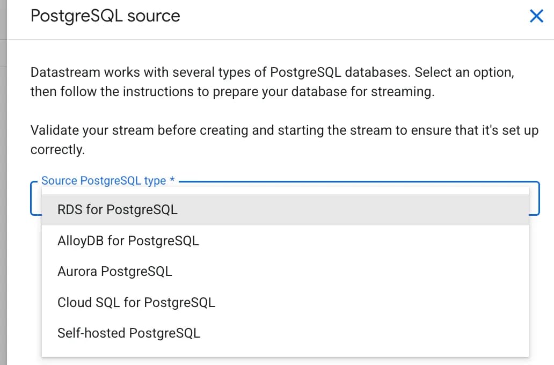
Task: Select the AlloyDB for PostgreSQL entry
Action: pos(128,240)
